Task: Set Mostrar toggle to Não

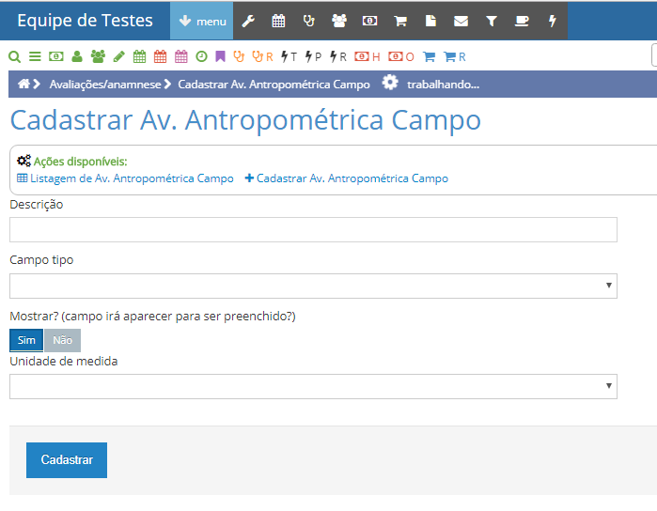Action: click(x=62, y=340)
